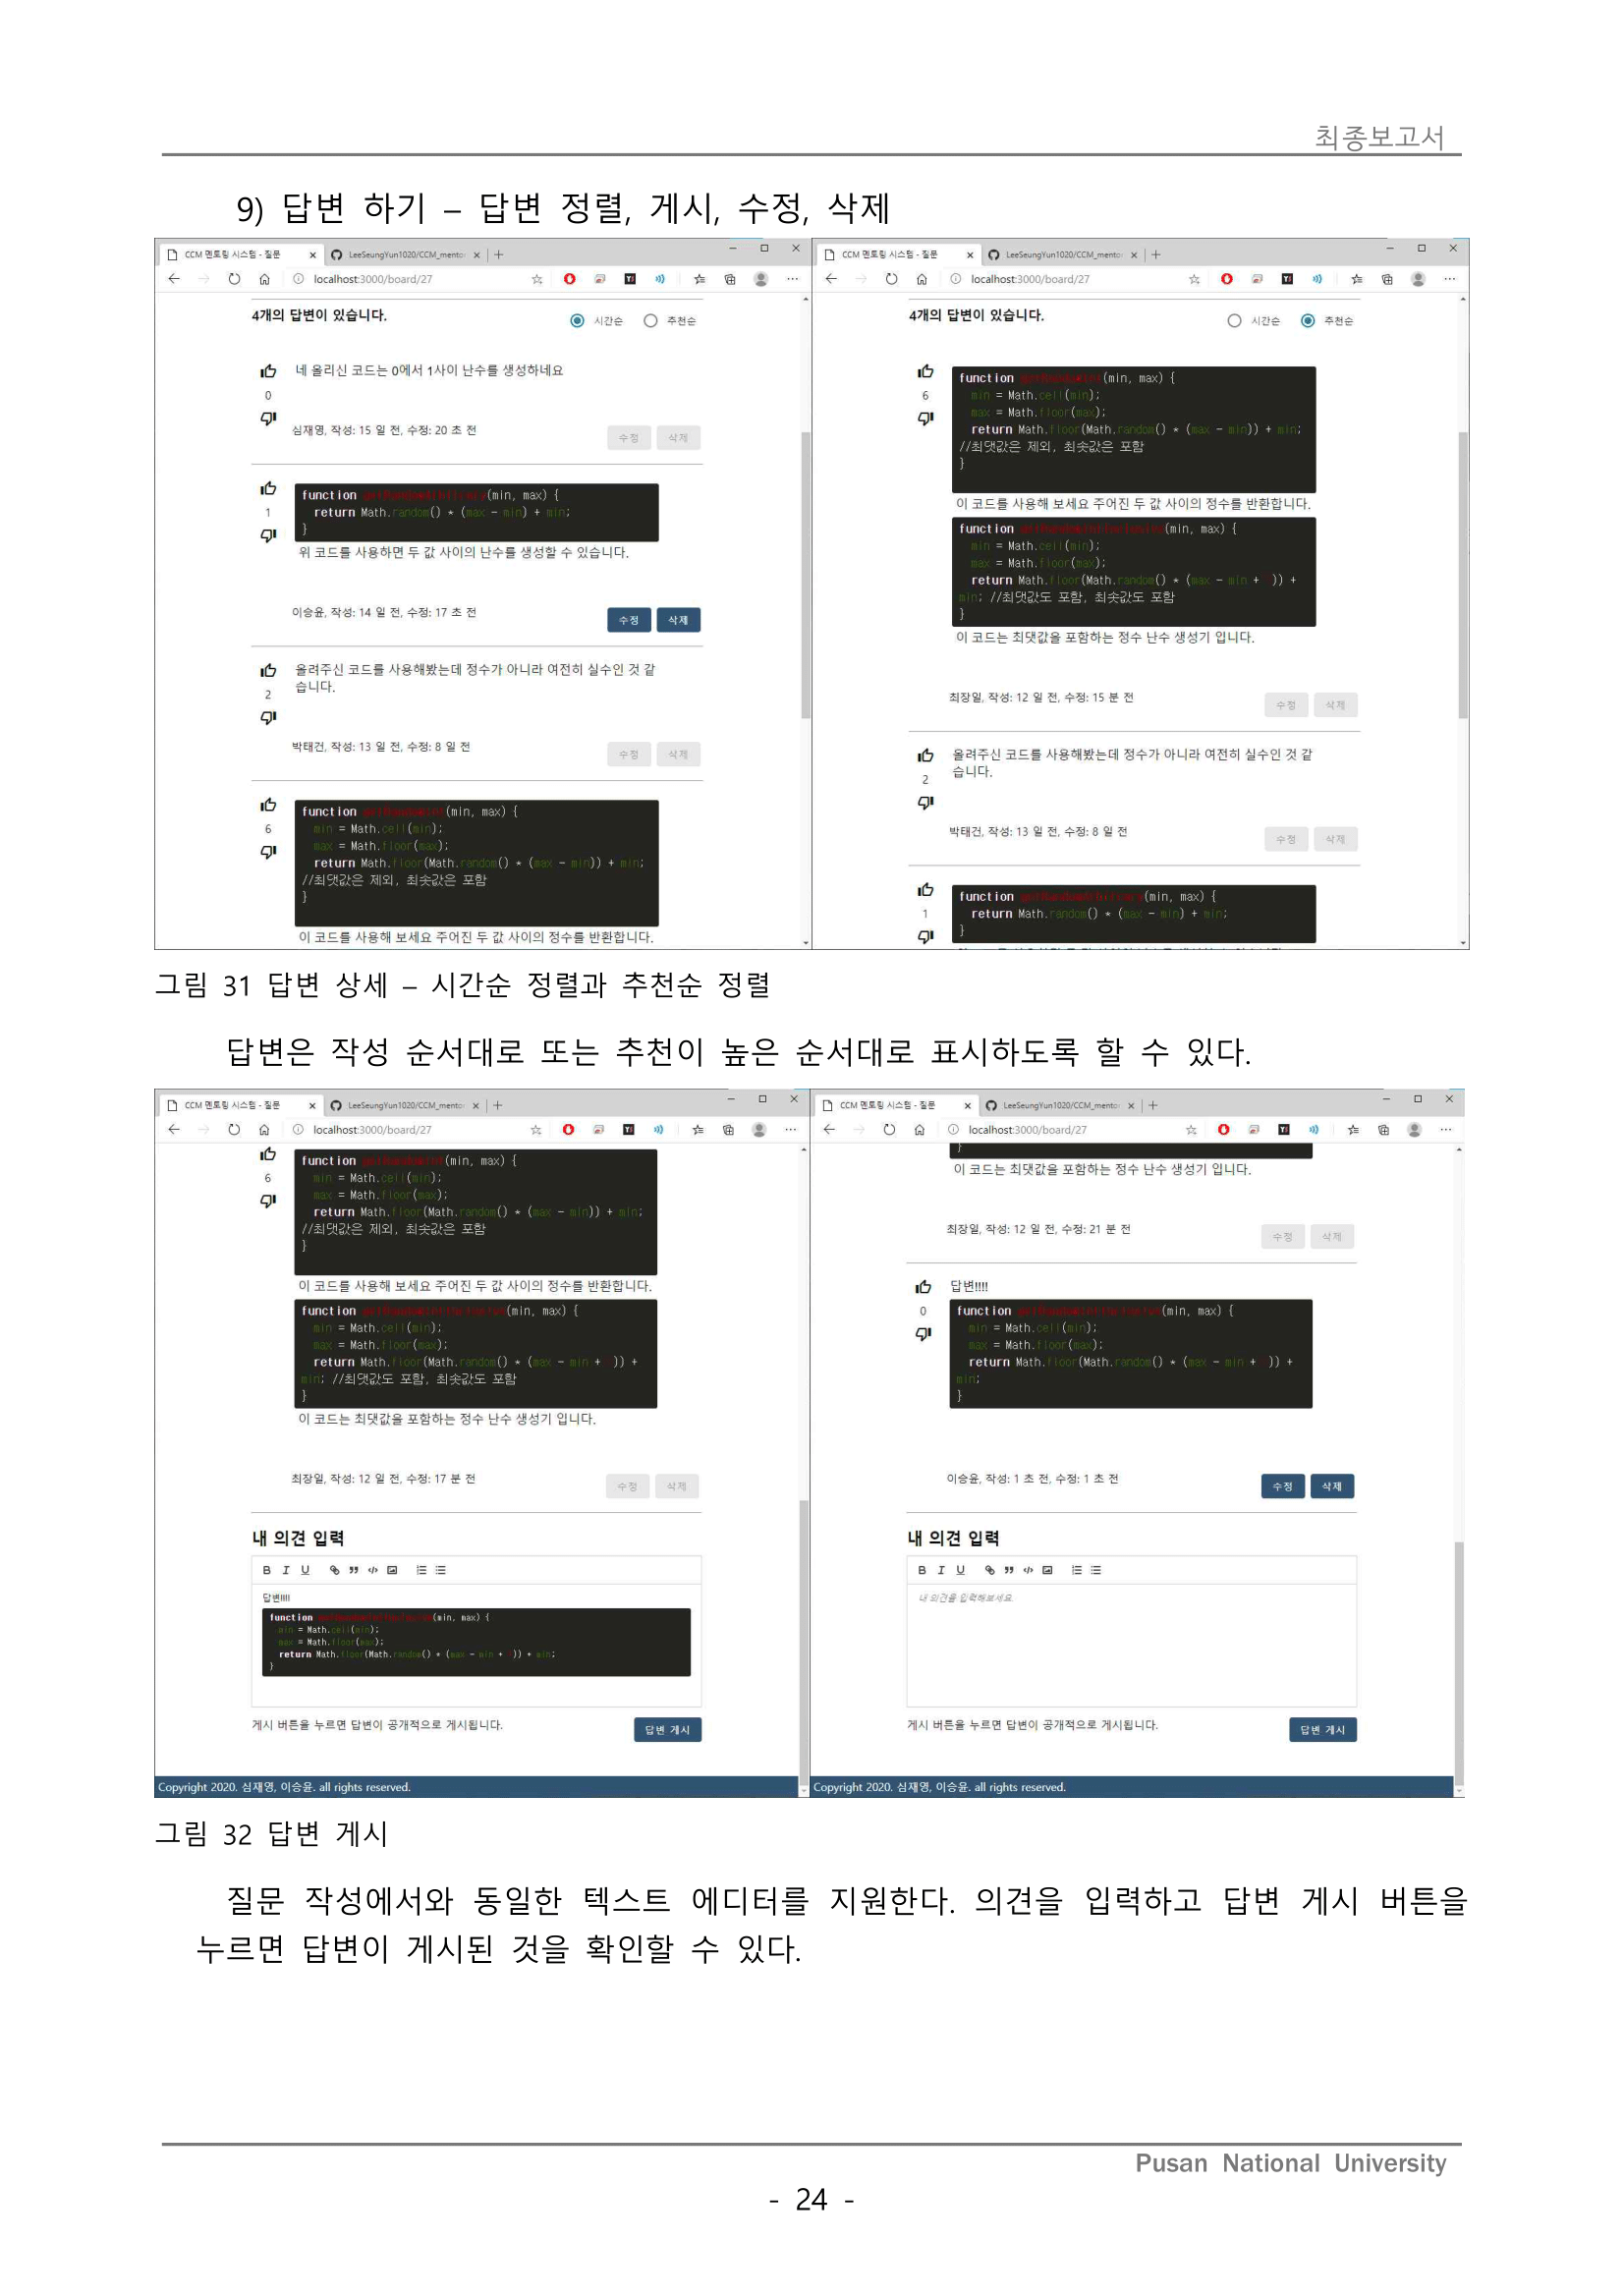
Task: Click 수정 on the newly posted 답변!!!! answer
Action: [x=1283, y=1486]
